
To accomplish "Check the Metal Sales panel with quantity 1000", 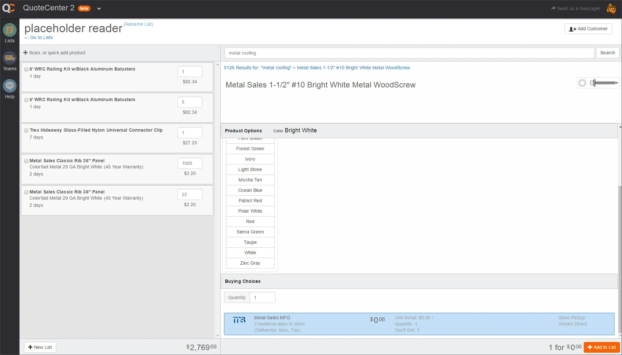I will [x=26, y=161].
